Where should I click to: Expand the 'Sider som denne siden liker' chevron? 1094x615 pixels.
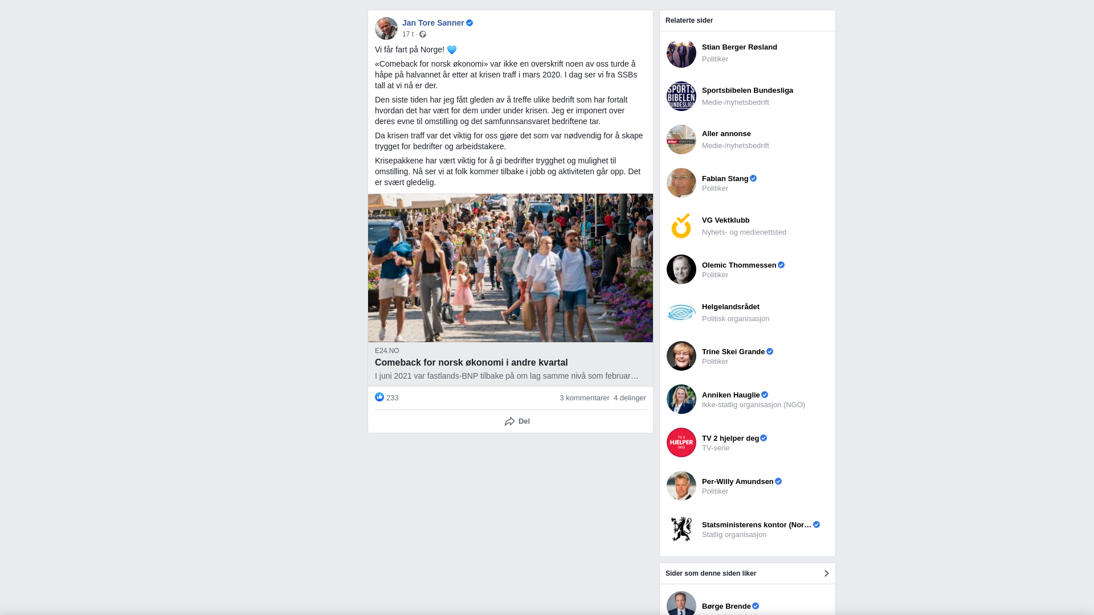(826, 573)
